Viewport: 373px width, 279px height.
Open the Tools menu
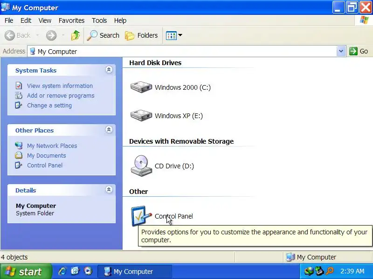point(99,20)
